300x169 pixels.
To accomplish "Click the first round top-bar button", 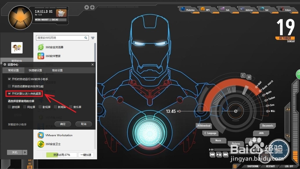I will 87,7.
